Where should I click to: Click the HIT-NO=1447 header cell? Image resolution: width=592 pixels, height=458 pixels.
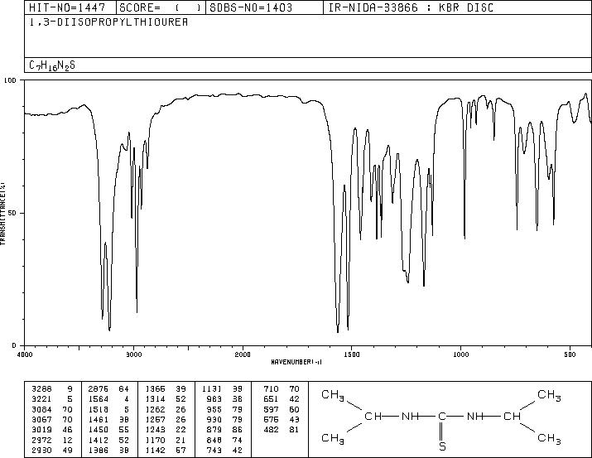71,7
